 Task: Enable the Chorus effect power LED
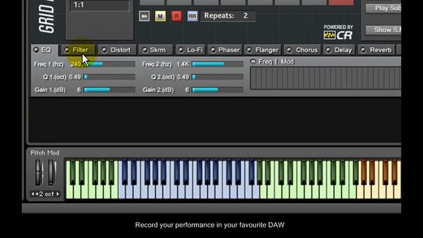point(289,50)
